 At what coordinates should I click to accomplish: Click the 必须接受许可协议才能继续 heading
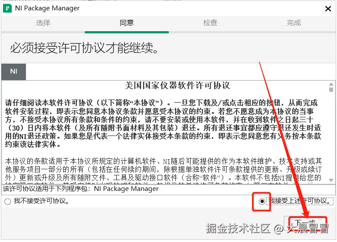tap(85, 48)
